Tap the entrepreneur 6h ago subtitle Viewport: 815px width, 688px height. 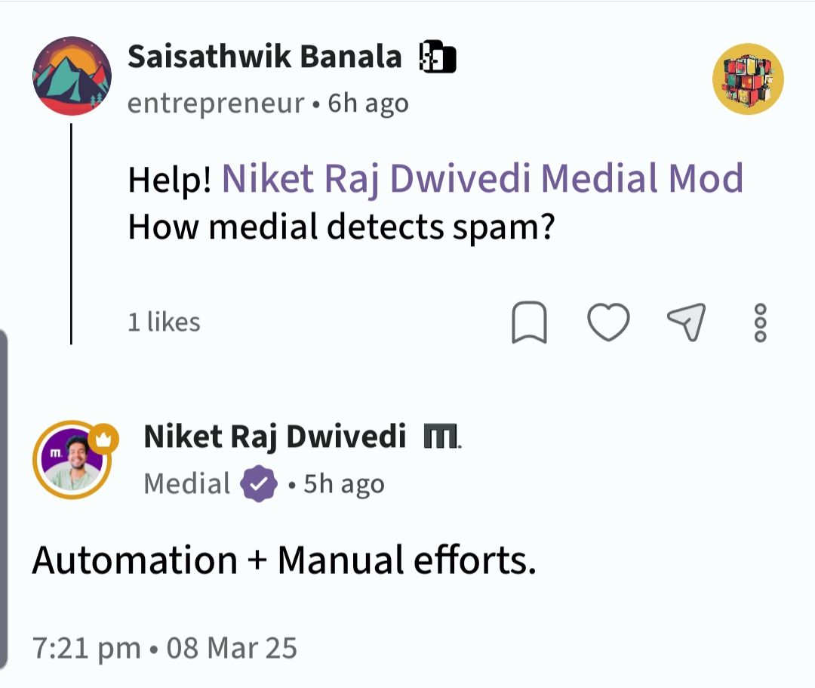[x=268, y=103]
